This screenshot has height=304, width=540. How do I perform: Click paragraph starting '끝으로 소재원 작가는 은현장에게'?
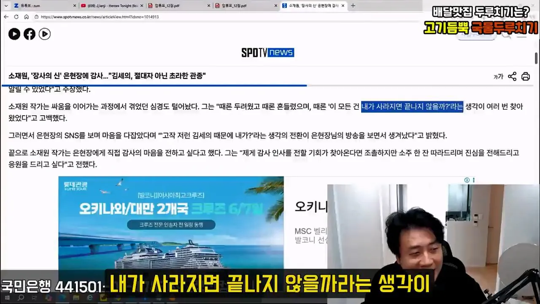(x=264, y=158)
